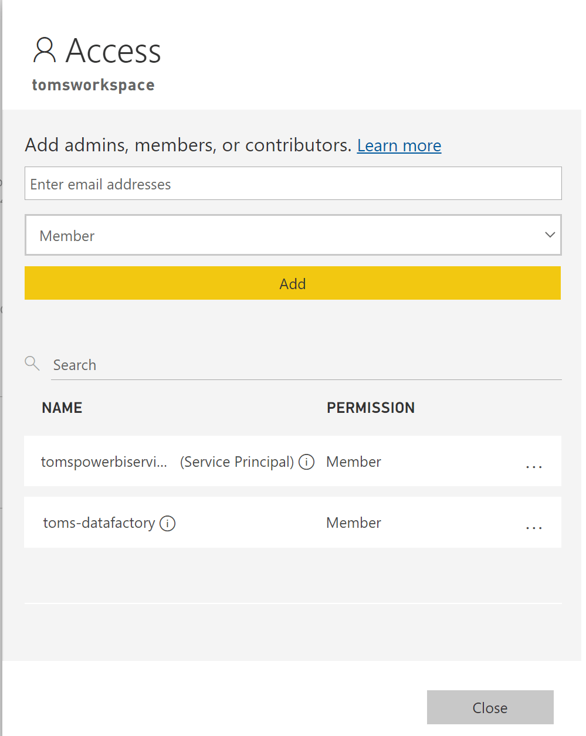Click info icon beside toms-datafactory

tap(168, 523)
